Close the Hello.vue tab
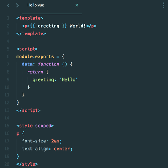The image size is (168, 168). point(77,5)
